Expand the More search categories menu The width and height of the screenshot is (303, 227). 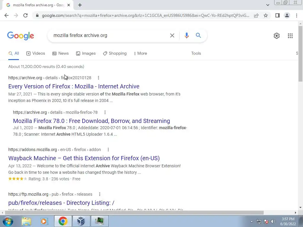tap(141, 53)
